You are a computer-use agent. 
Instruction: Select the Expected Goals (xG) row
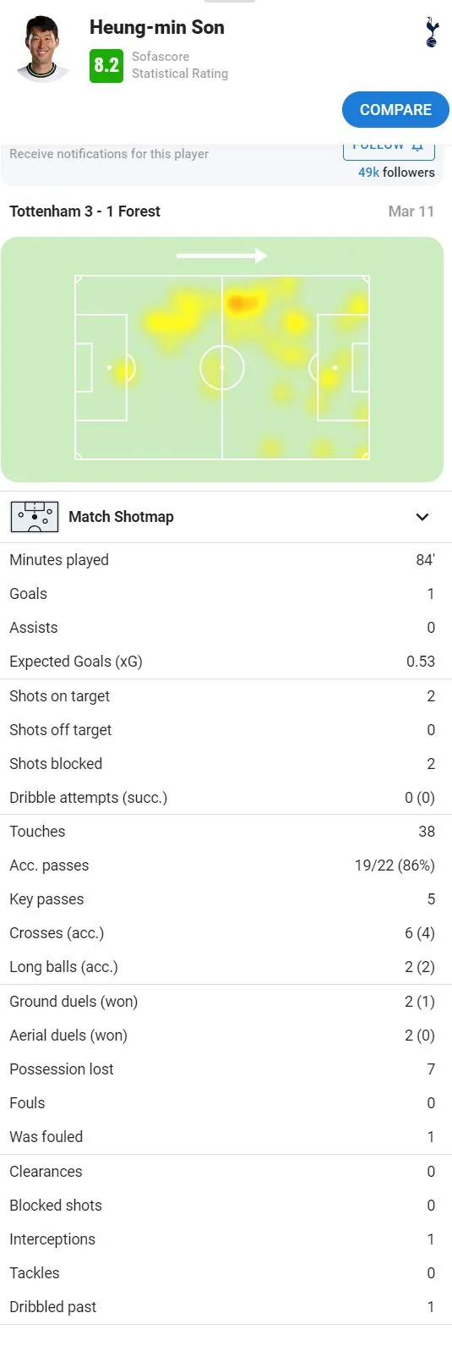tap(226, 662)
